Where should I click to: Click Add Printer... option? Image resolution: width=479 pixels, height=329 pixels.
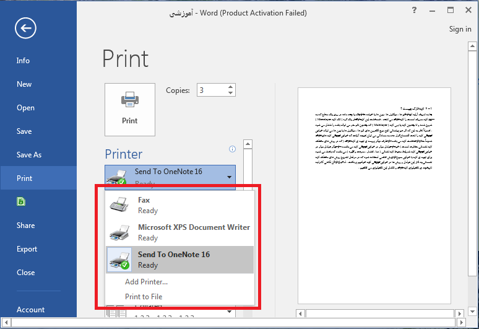146,282
